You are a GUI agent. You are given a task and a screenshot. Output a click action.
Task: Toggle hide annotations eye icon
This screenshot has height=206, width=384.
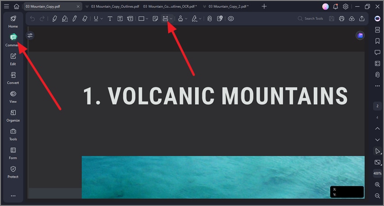coord(231,18)
